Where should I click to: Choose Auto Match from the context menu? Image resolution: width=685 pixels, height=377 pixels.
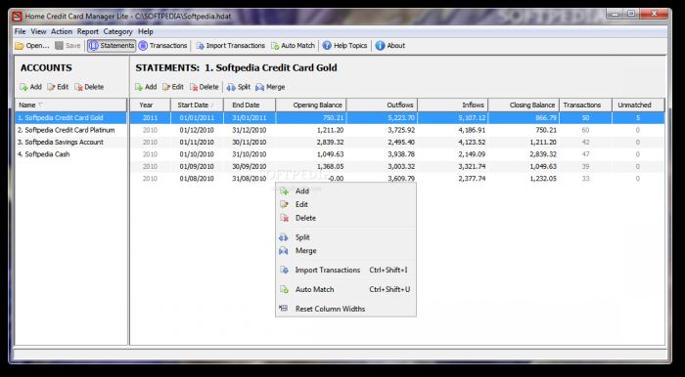click(345, 289)
